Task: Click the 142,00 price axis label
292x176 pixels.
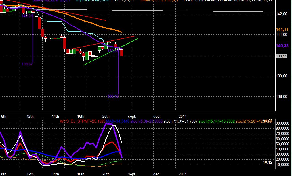Action: pos(281,14)
